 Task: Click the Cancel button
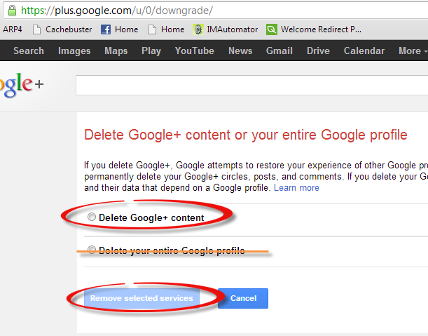point(243,298)
